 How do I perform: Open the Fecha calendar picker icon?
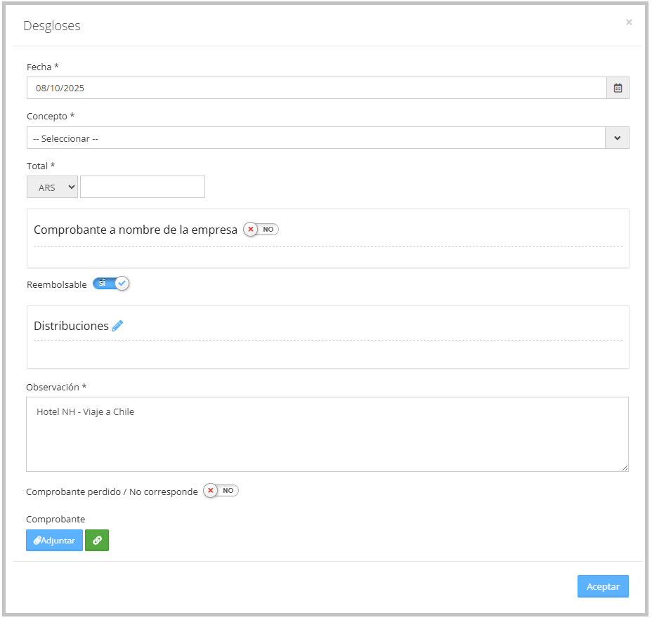coord(618,88)
